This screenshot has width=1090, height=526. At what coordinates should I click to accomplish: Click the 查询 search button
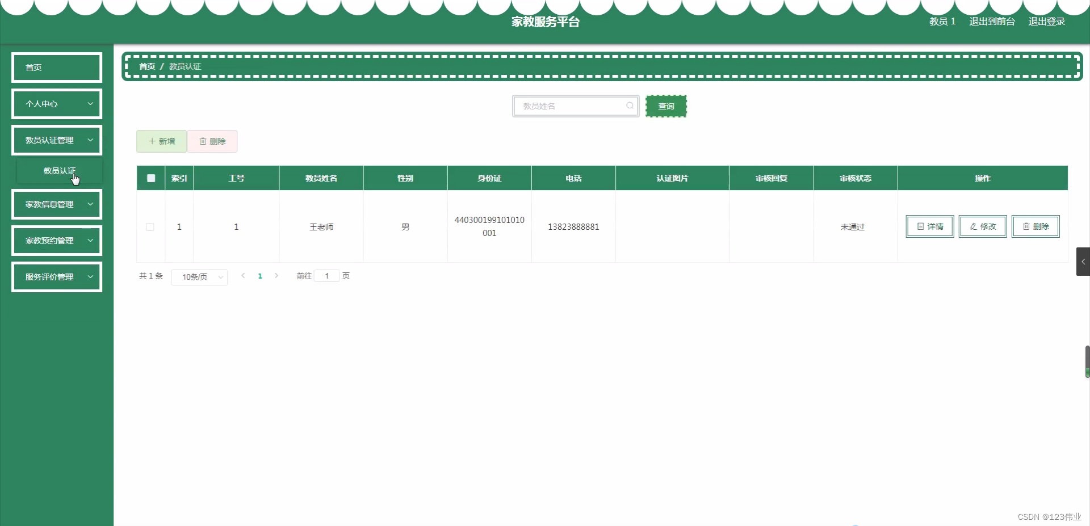666,106
